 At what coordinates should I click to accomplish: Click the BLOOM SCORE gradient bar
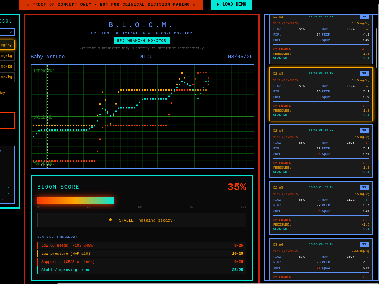75,201
